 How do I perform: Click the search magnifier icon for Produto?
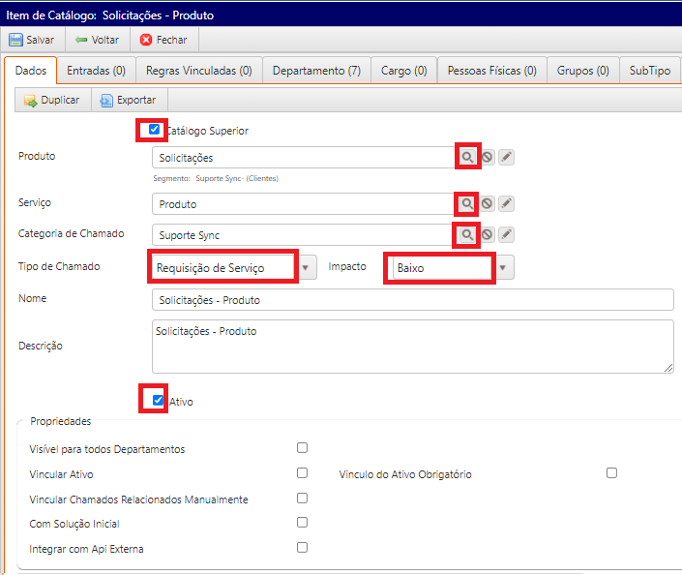(467, 157)
